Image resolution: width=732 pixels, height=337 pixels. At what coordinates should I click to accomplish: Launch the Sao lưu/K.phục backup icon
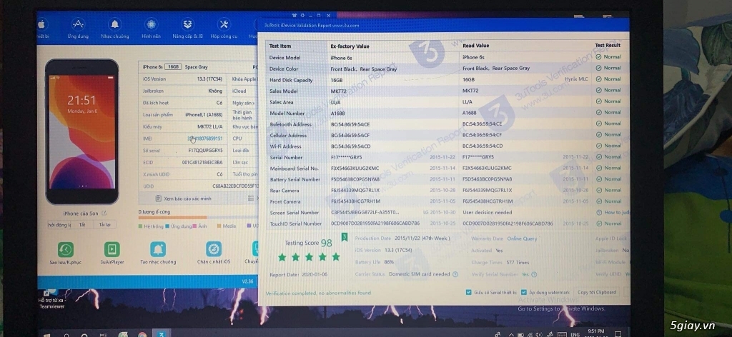(x=65, y=249)
